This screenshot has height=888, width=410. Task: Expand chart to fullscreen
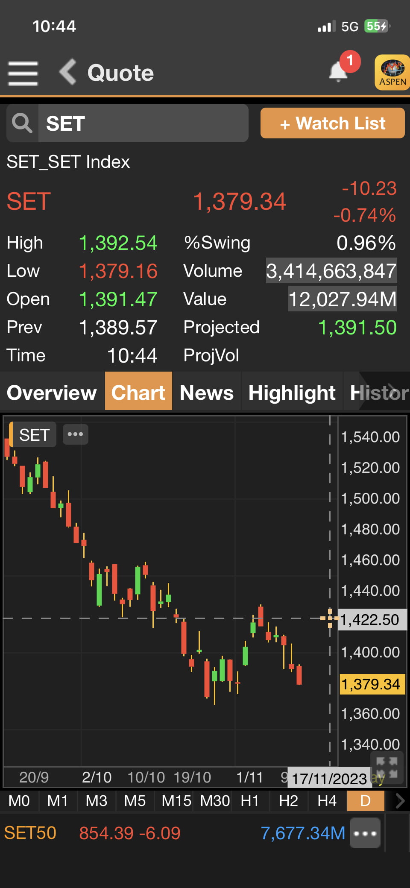387,768
